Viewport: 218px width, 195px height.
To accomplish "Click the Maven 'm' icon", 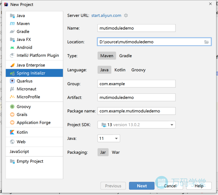I will pos(12,24).
